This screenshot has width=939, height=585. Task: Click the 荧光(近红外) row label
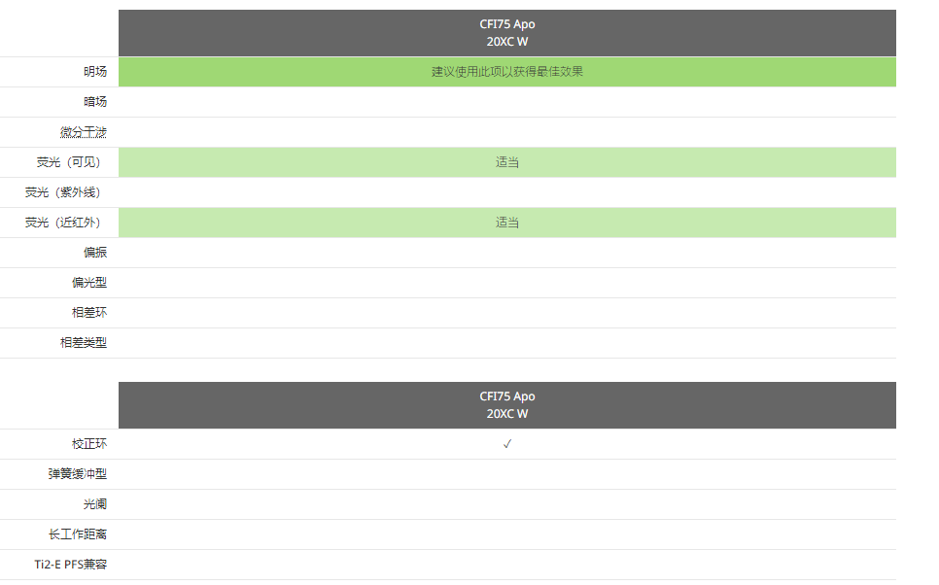coord(62,223)
